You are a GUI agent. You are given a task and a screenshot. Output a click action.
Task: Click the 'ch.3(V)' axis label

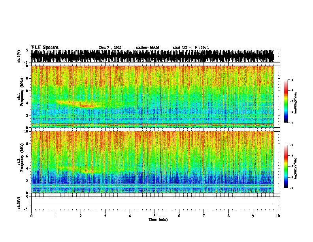point(19,203)
